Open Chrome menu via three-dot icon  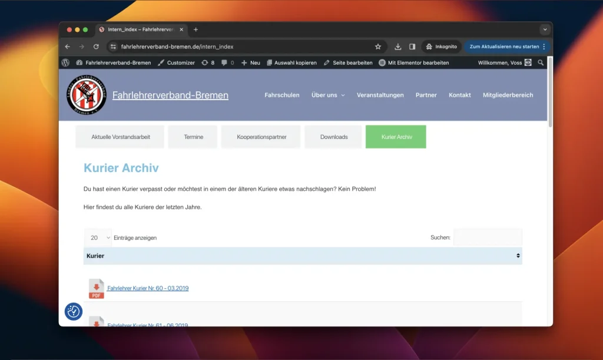click(x=544, y=47)
